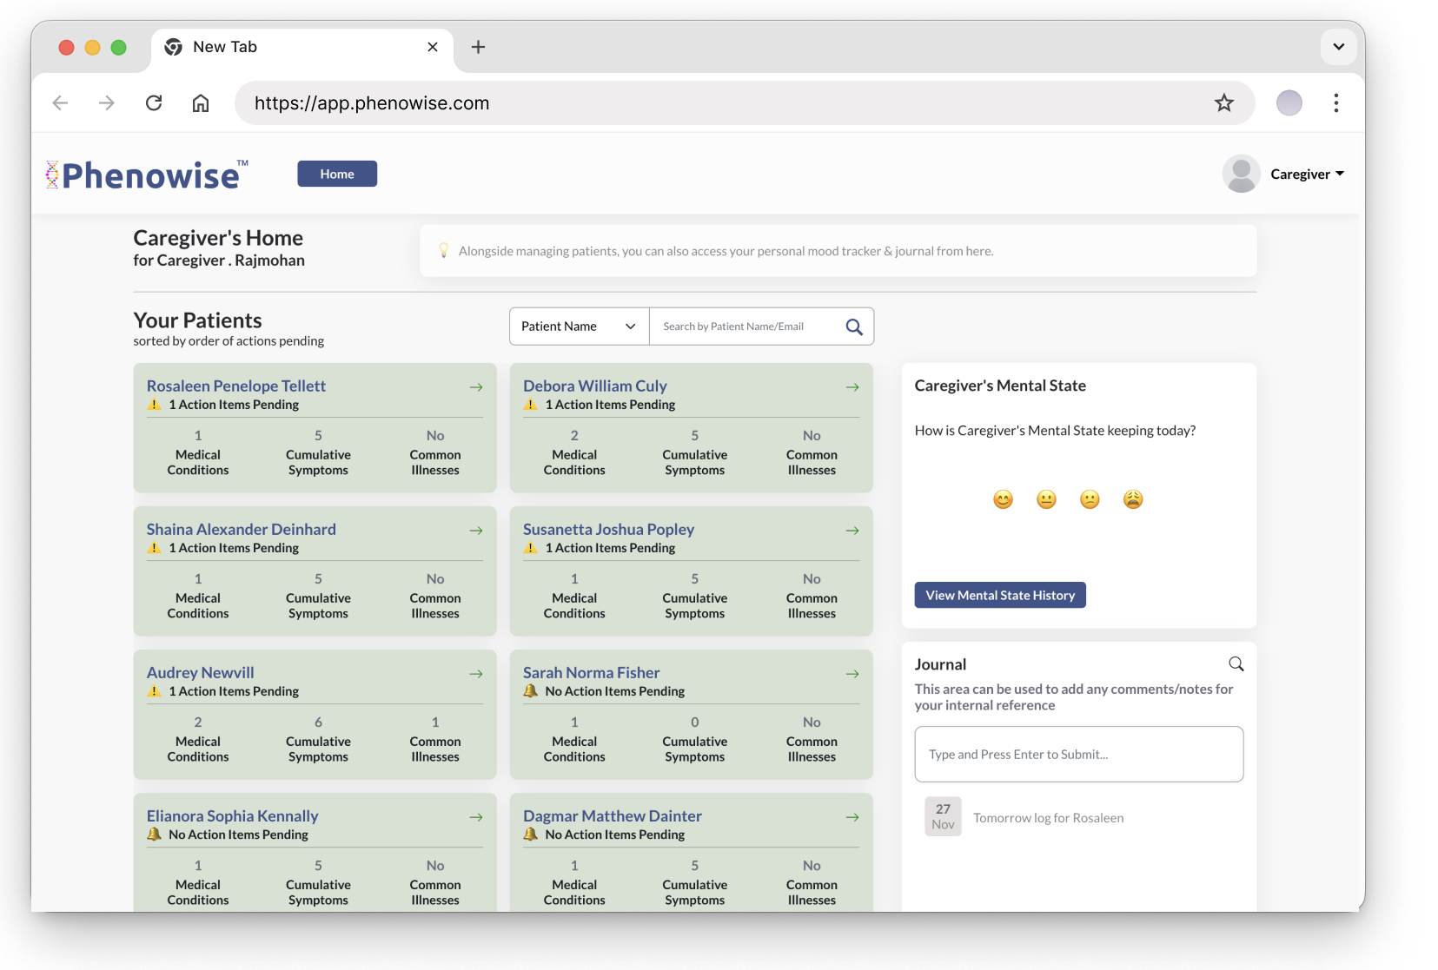This screenshot has height=970, width=1438.
Task: Expand the Patient Name filter dropdown
Action: [x=579, y=327]
